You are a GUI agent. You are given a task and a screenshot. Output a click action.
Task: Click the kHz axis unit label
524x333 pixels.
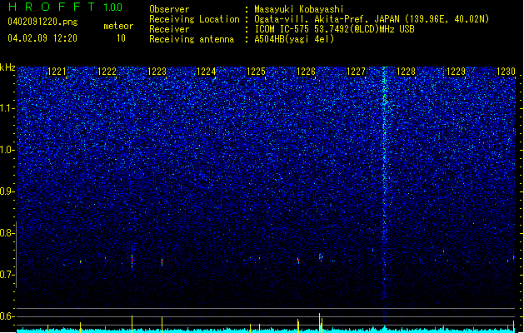click(7, 67)
